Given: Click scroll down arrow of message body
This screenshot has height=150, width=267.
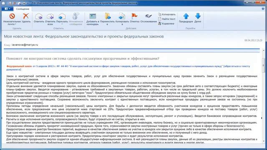Looking at the screenshot, I should pos(263,141).
